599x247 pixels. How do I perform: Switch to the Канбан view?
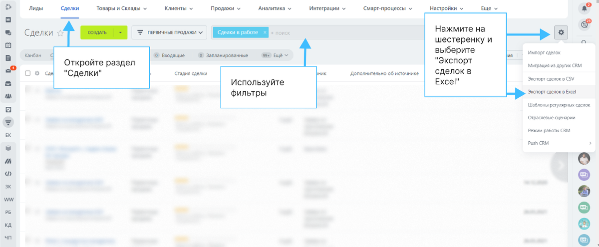pos(33,55)
